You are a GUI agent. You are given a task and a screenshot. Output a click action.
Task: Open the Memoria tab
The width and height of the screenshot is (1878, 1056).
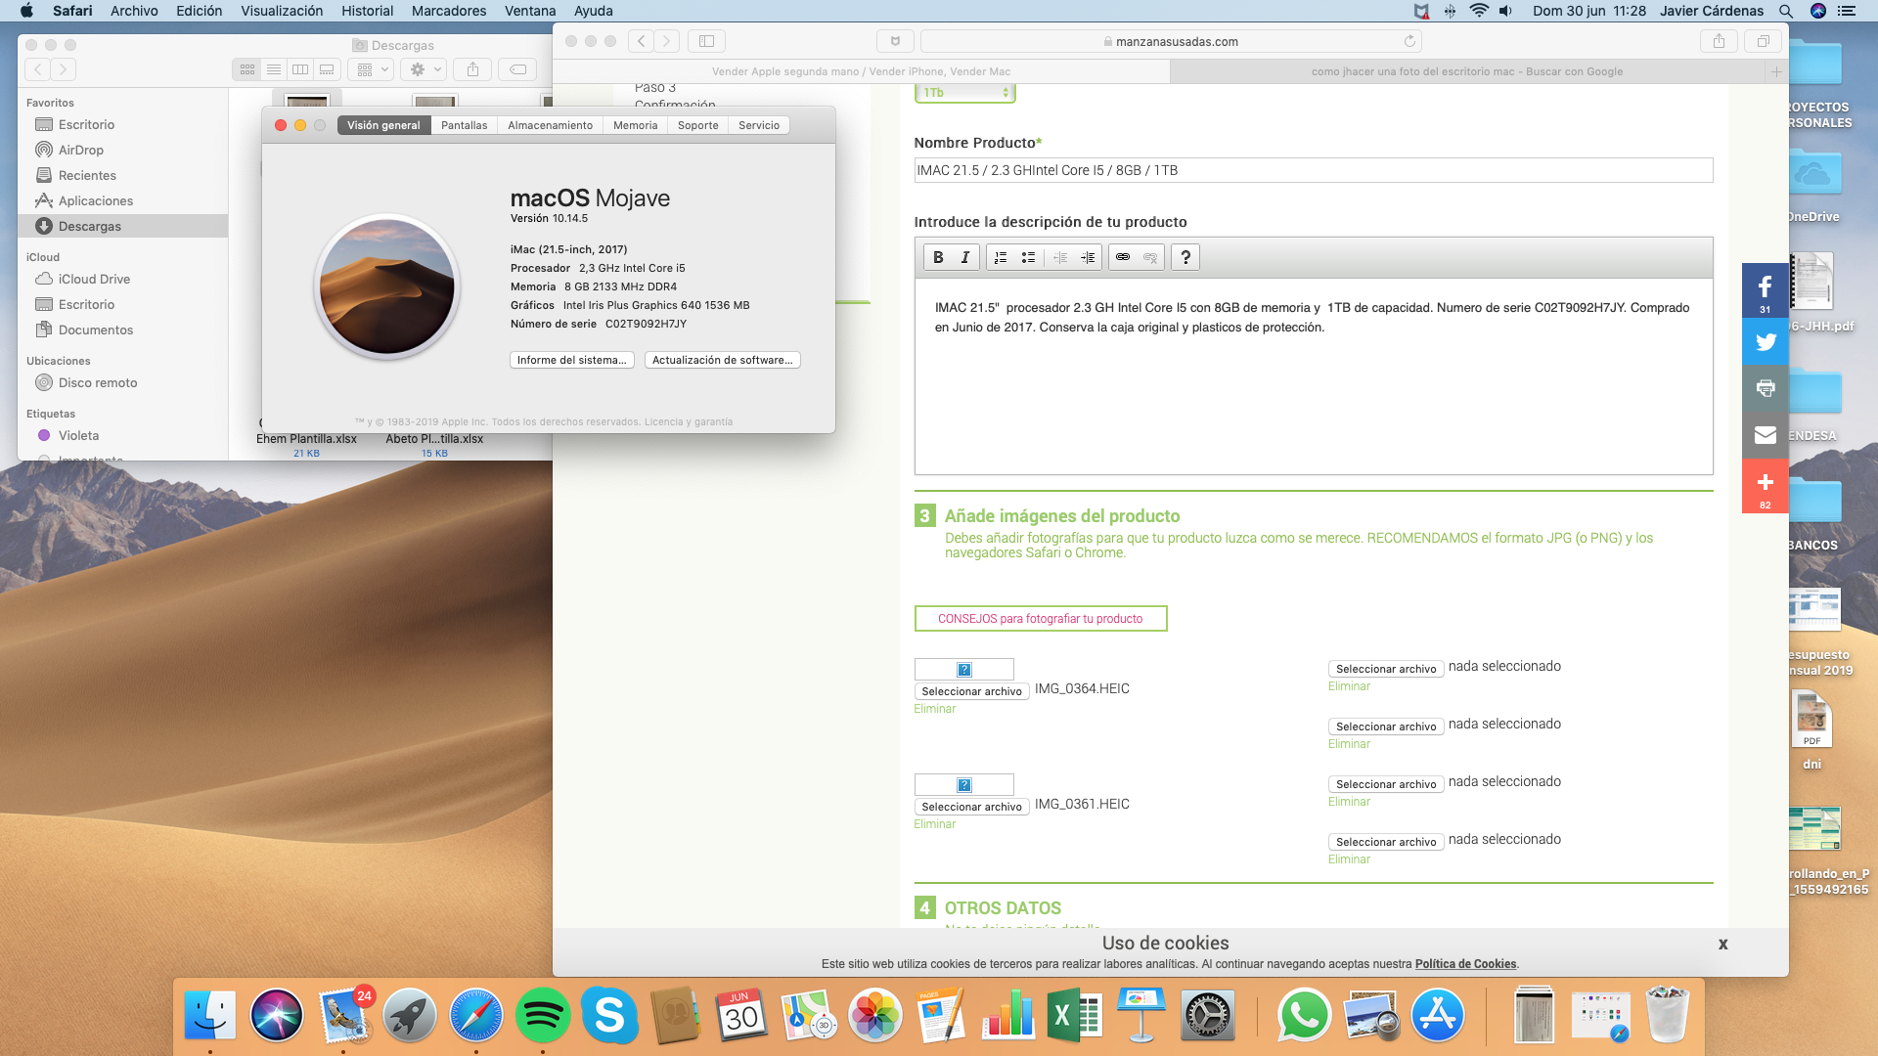(635, 125)
